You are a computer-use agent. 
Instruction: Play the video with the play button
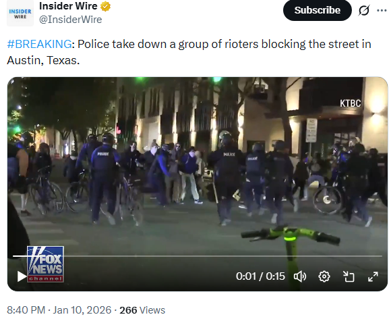22,276
